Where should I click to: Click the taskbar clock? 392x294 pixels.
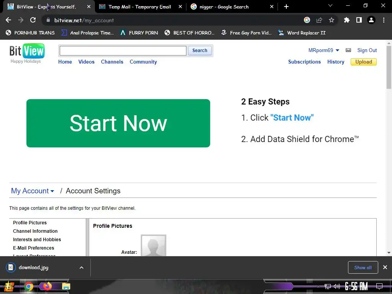pyautogui.click(x=356, y=286)
